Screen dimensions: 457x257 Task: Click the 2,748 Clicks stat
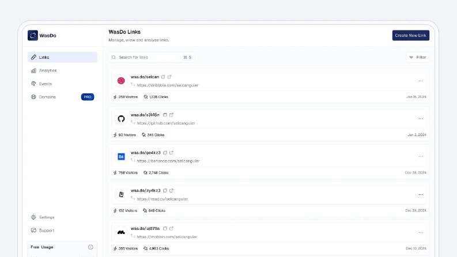tap(156, 173)
